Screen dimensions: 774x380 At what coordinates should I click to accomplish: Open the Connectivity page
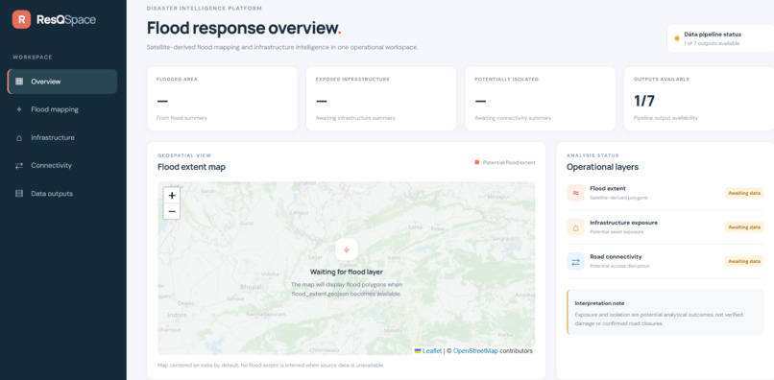click(x=62, y=165)
